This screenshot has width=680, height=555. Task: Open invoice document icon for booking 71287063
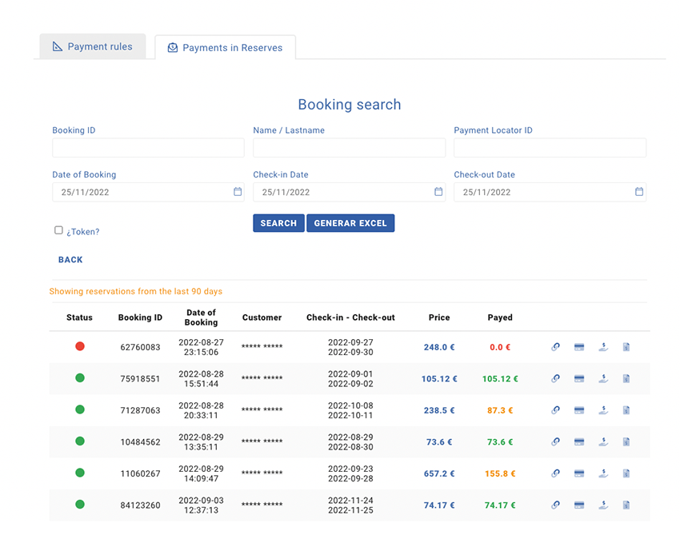tap(626, 410)
